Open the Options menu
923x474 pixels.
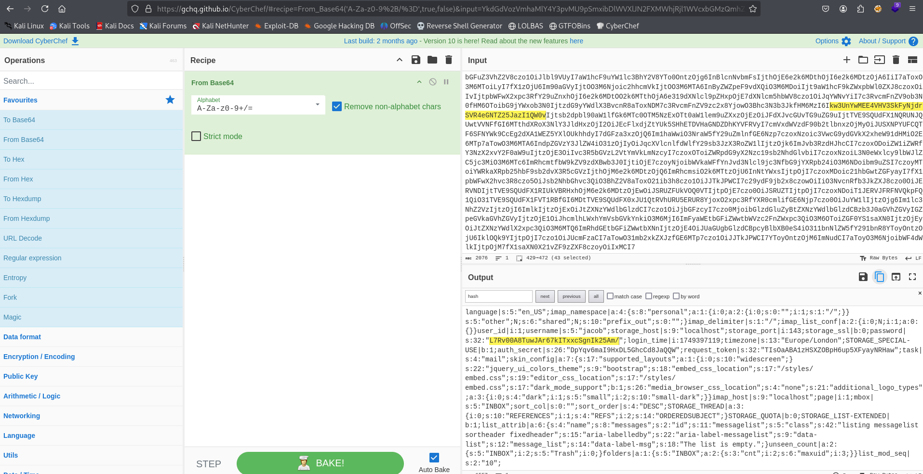pyautogui.click(x=833, y=41)
